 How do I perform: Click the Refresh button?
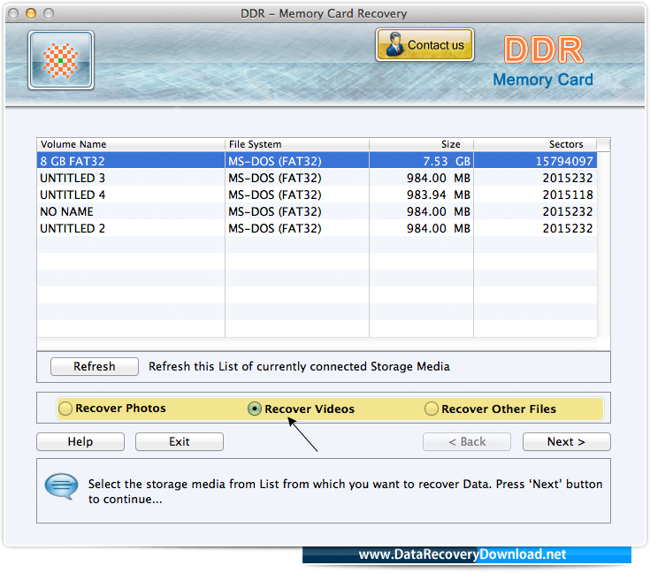95,366
